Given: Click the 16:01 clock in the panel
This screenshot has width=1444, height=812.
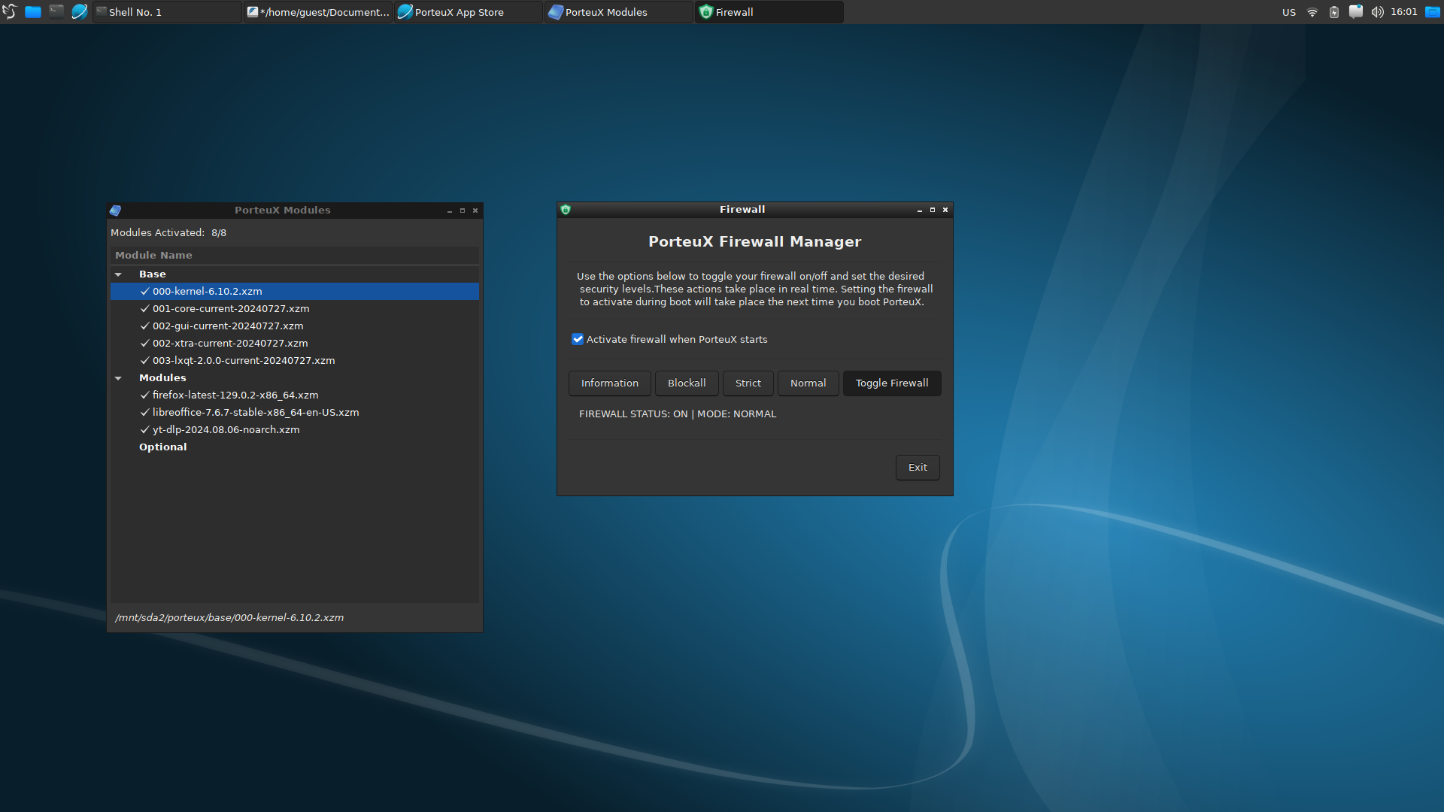Looking at the screenshot, I should pos(1404,12).
